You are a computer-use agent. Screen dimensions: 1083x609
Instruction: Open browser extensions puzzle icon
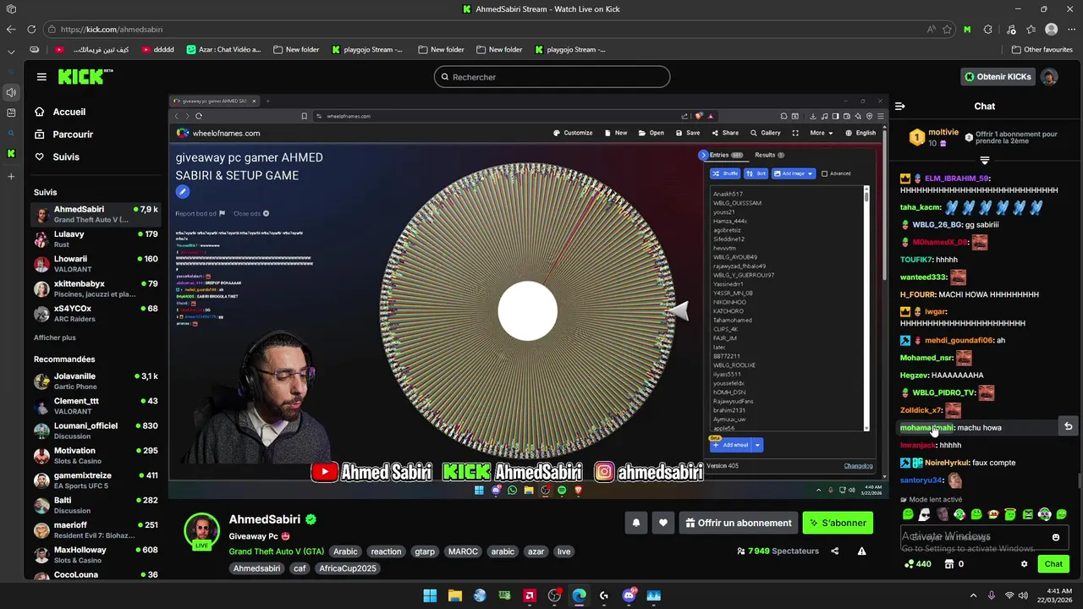[987, 29]
